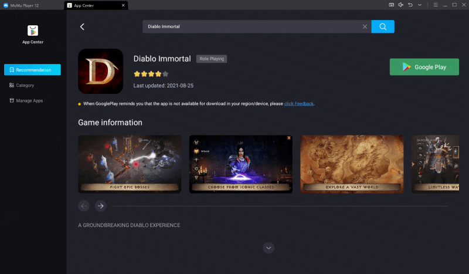Open the App Center logo in sidebar
Image resolution: width=469 pixels, height=274 pixels.
click(33, 31)
